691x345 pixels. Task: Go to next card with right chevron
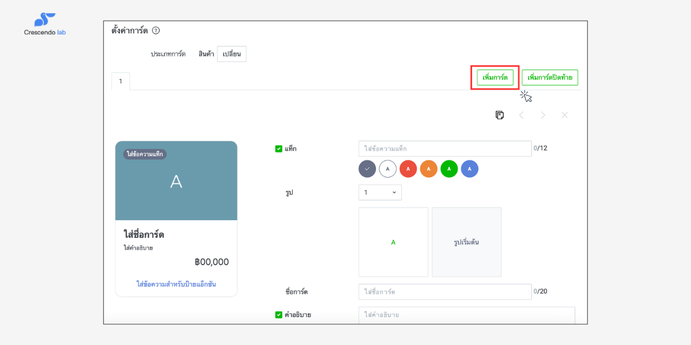542,114
